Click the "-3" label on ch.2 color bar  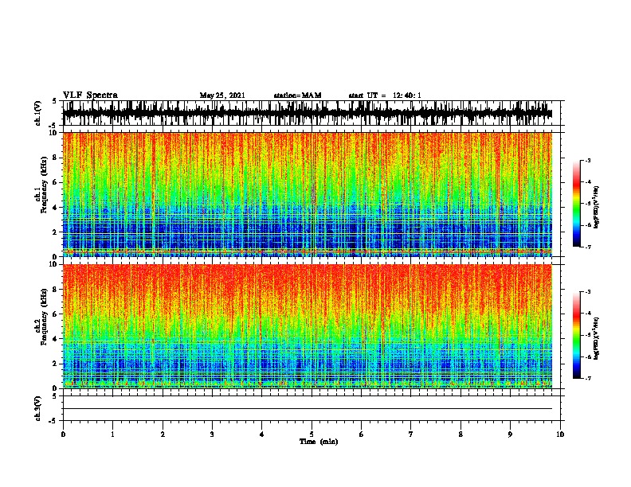[x=588, y=292]
